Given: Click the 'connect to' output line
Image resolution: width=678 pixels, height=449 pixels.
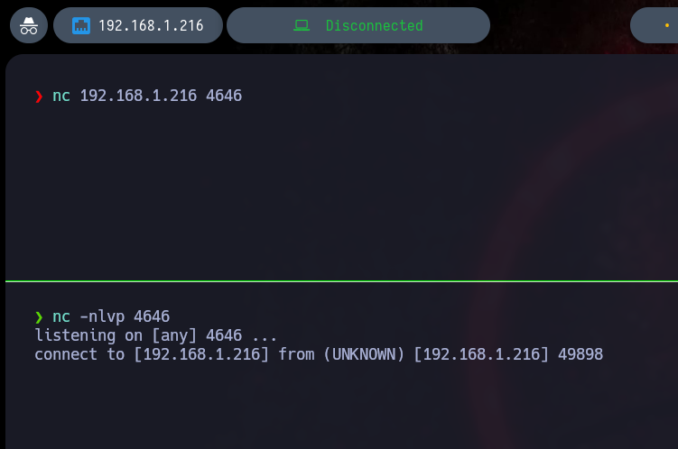Looking at the screenshot, I should tap(318, 354).
